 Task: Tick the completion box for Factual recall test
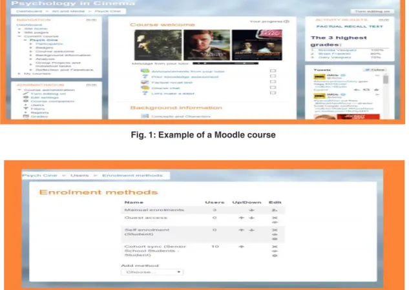pos(273,82)
